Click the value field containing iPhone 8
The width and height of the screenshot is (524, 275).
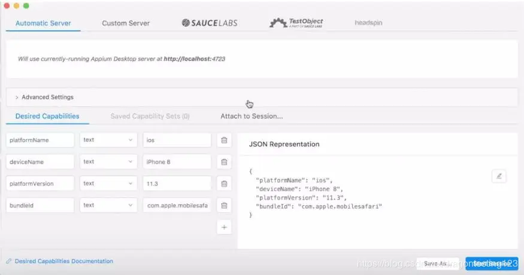pos(177,161)
